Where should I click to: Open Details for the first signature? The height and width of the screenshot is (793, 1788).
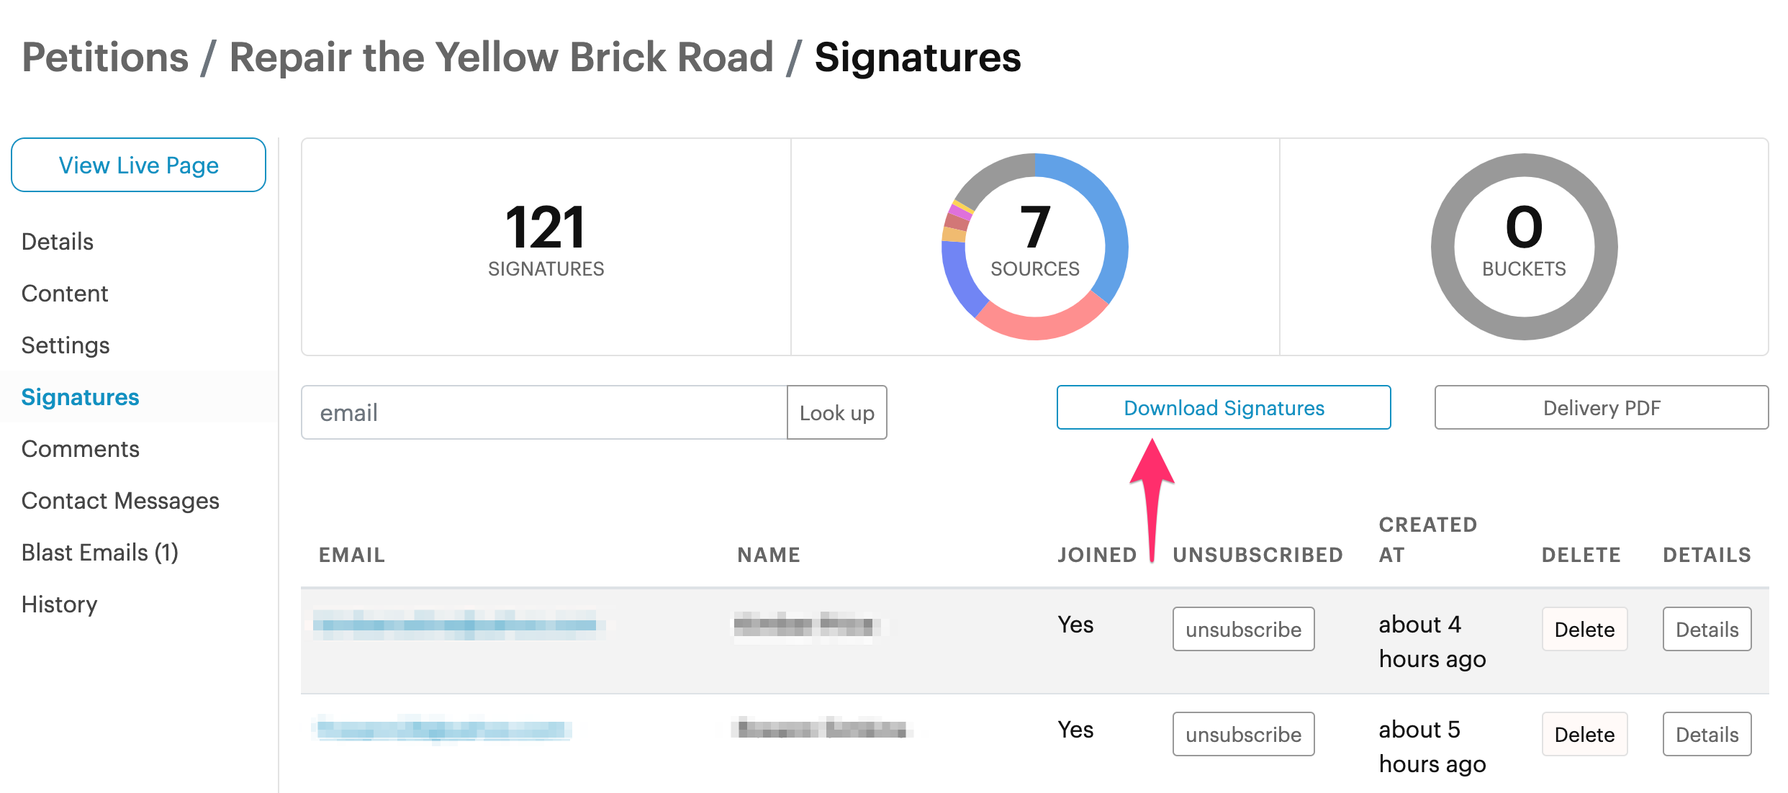1707,629
